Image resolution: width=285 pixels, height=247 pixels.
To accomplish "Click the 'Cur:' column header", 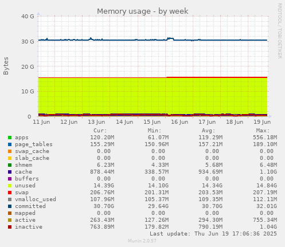I will point(100,131).
